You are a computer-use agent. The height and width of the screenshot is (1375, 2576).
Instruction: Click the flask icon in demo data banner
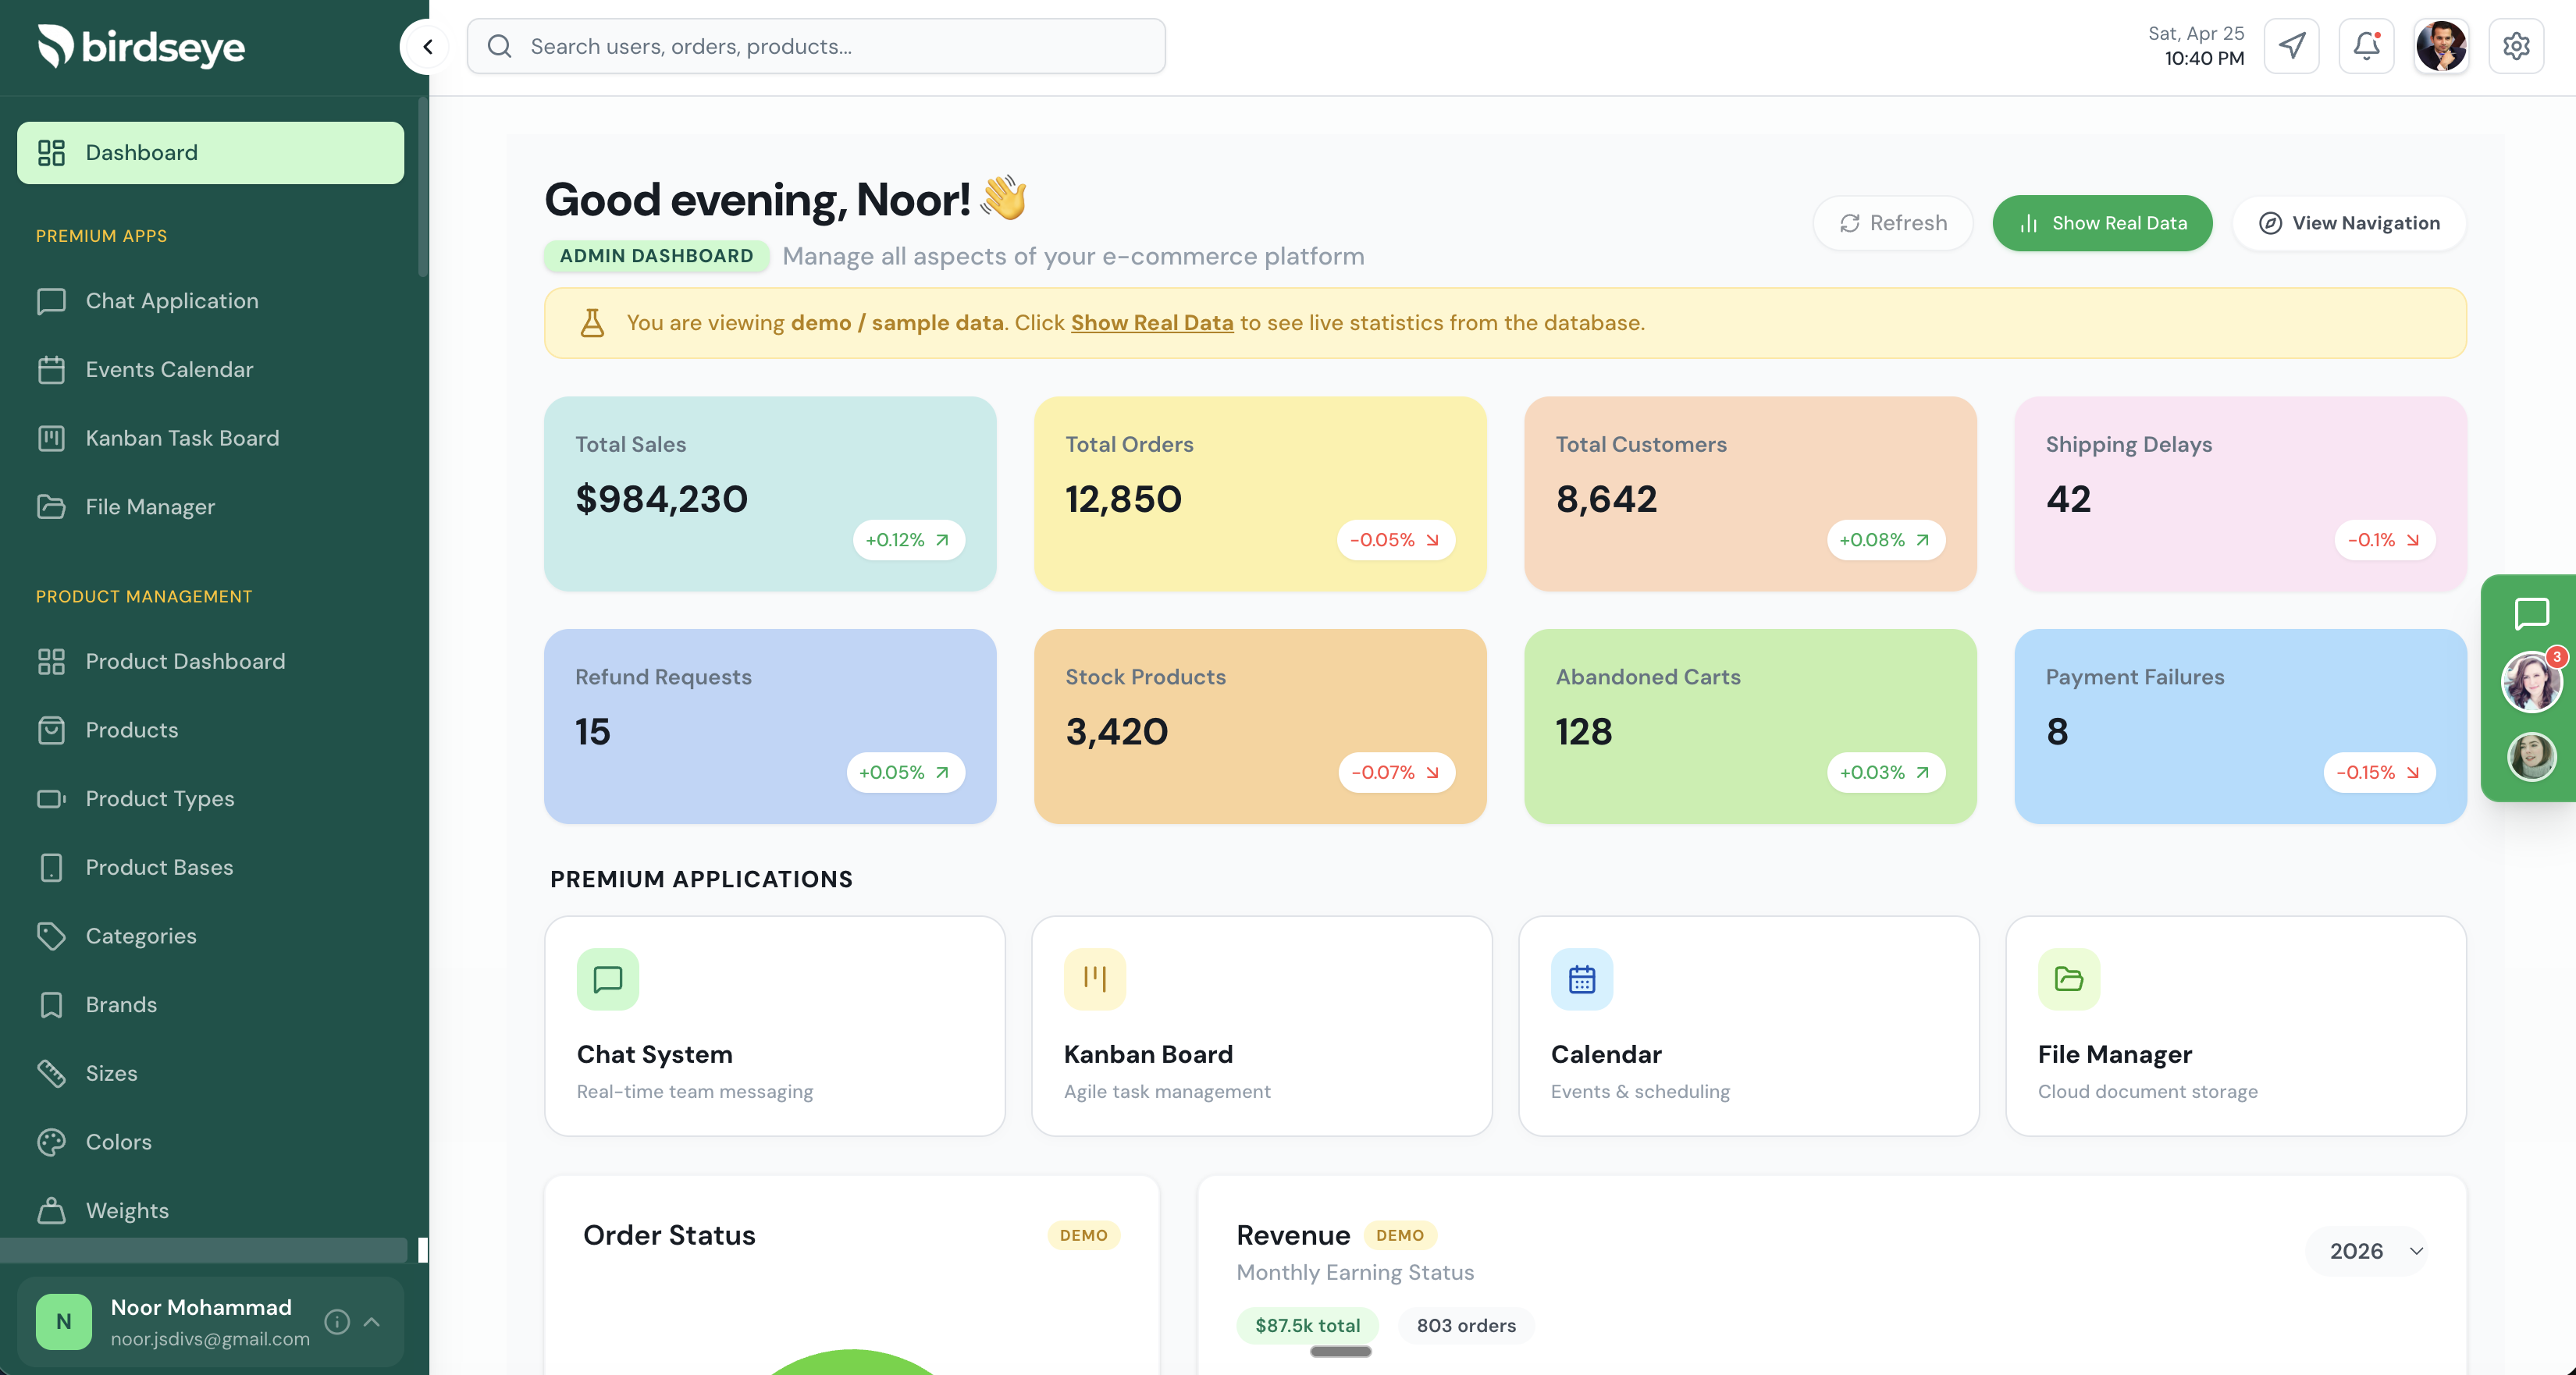[592, 323]
